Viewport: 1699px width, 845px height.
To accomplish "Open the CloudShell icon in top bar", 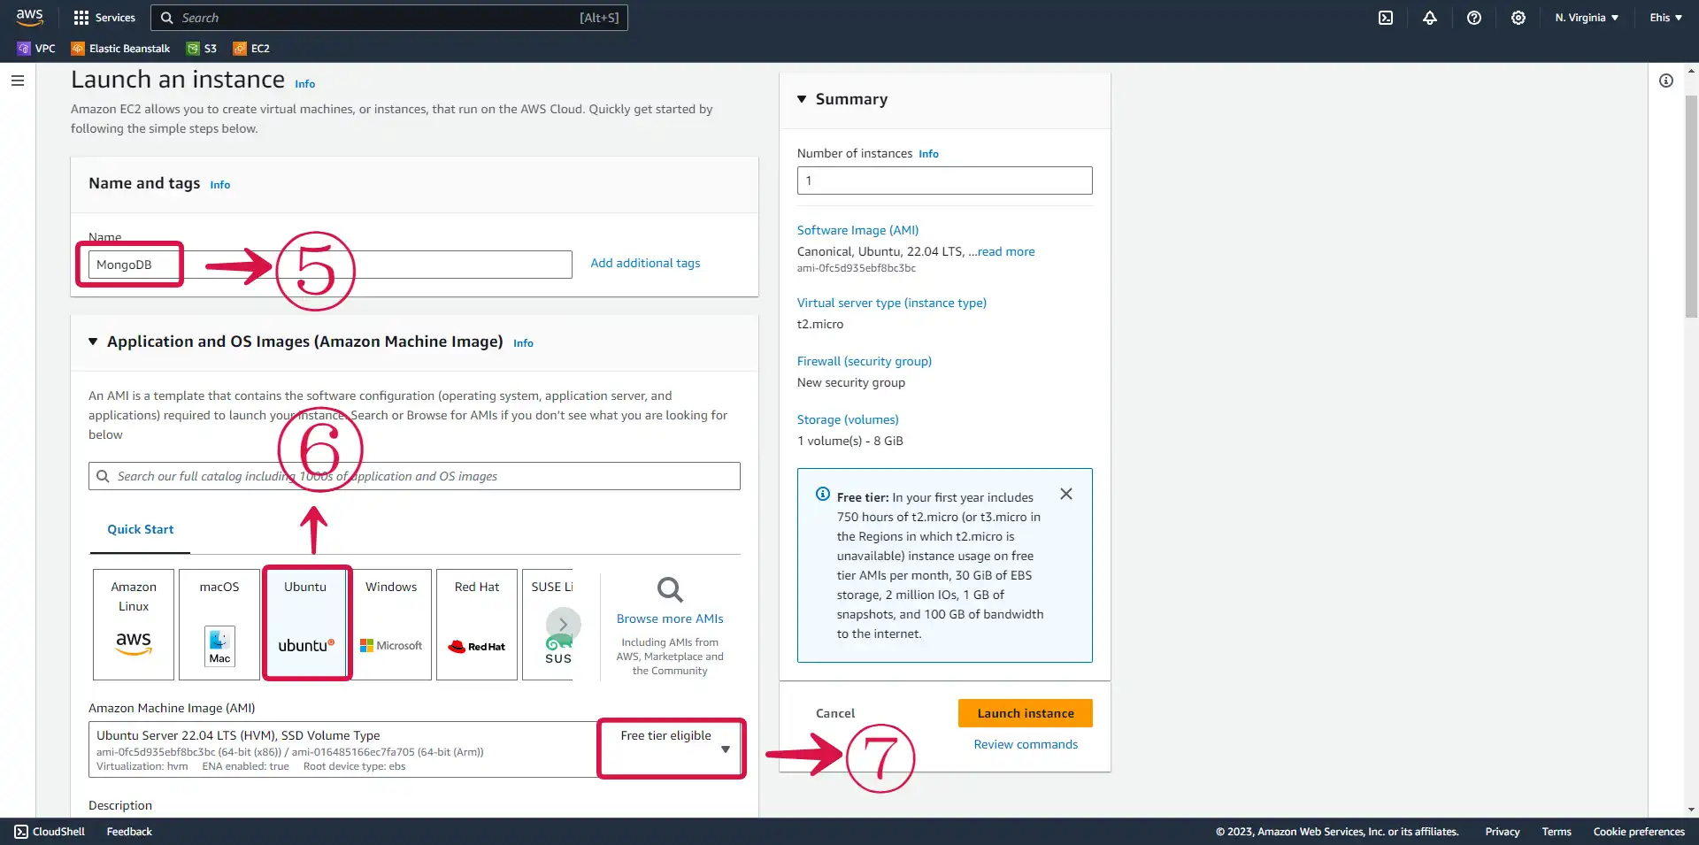I will [1386, 18].
